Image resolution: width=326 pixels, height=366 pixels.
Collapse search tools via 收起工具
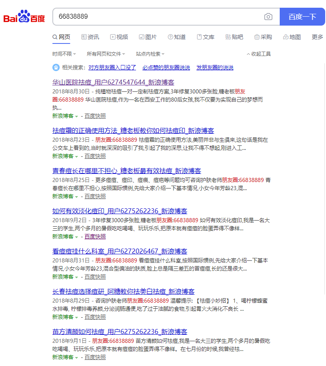(x=259, y=54)
